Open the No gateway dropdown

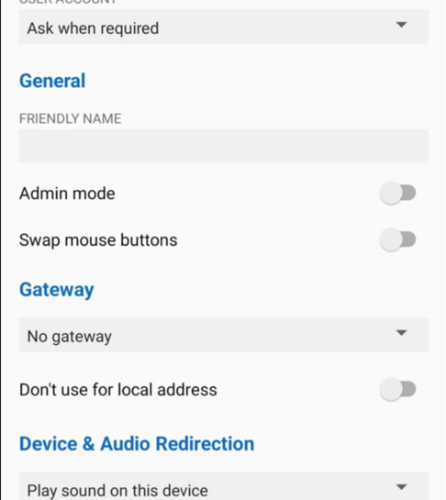pyautogui.click(x=224, y=335)
